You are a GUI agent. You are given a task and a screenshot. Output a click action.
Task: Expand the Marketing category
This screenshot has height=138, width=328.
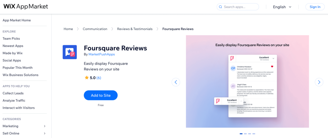pyautogui.click(x=45, y=126)
